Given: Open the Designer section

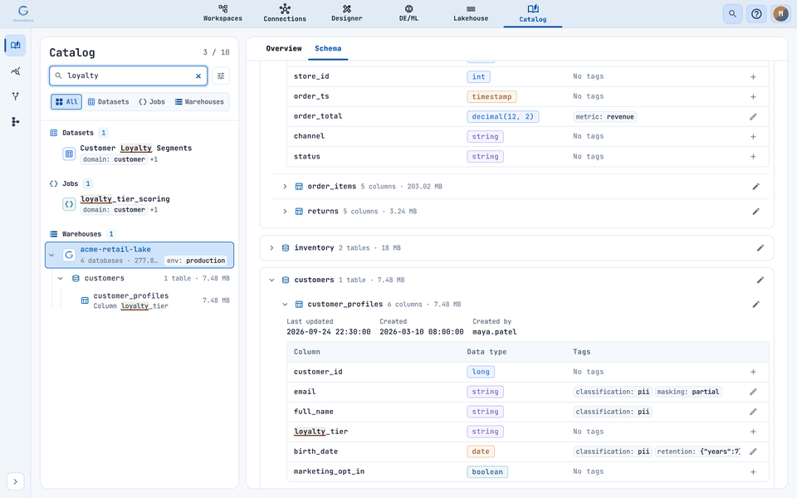Looking at the screenshot, I should pyautogui.click(x=347, y=13).
